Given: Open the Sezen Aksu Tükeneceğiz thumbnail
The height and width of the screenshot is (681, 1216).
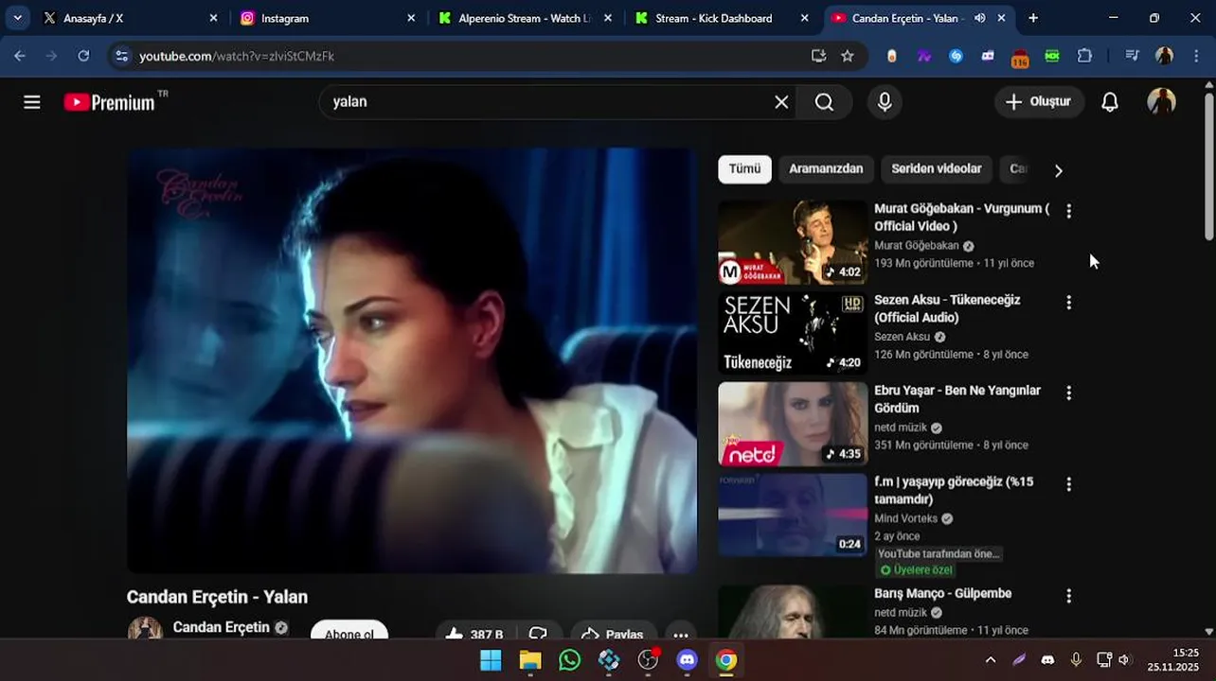Looking at the screenshot, I should click(x=793, y=333).
